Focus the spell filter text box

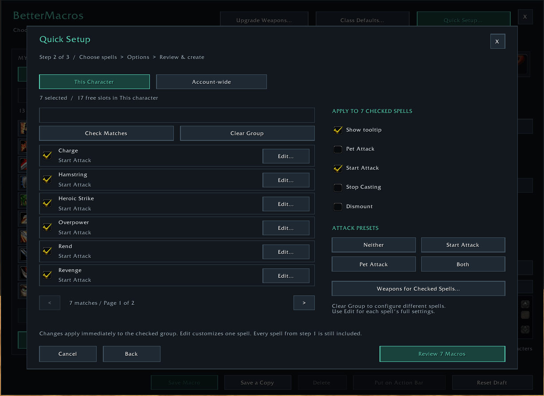(x=177, y=115)
